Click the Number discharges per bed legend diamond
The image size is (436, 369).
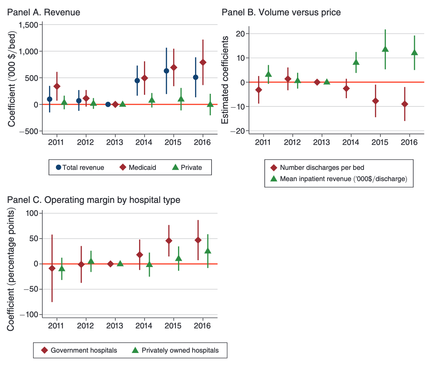pos(274,167)
